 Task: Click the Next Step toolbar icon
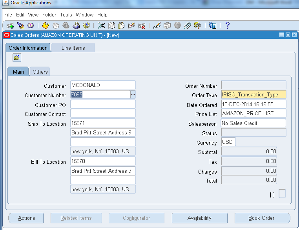coord(56,25)
